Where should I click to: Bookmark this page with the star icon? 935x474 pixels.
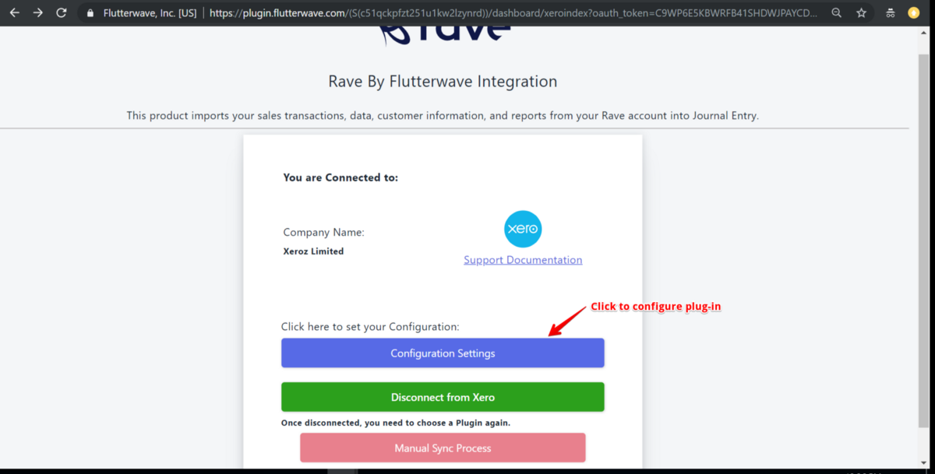tap(861, 13)
